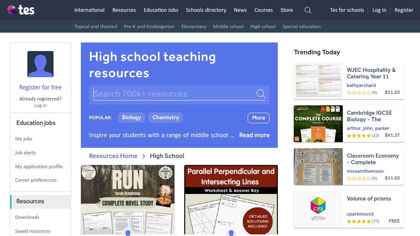Visit author kathyarchard profile
The image size is (420, 236).
click(x=361, y=85)
